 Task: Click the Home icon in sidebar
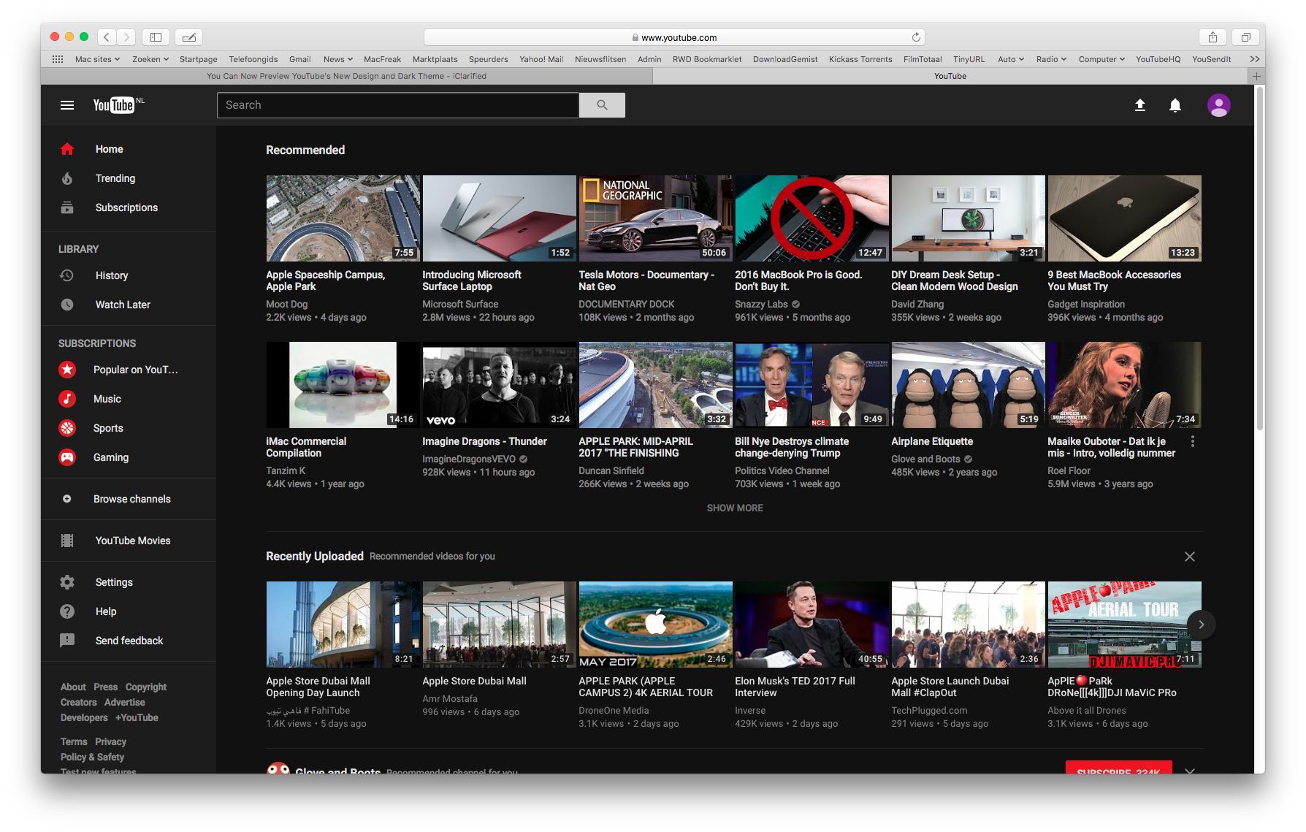[67, 149]
